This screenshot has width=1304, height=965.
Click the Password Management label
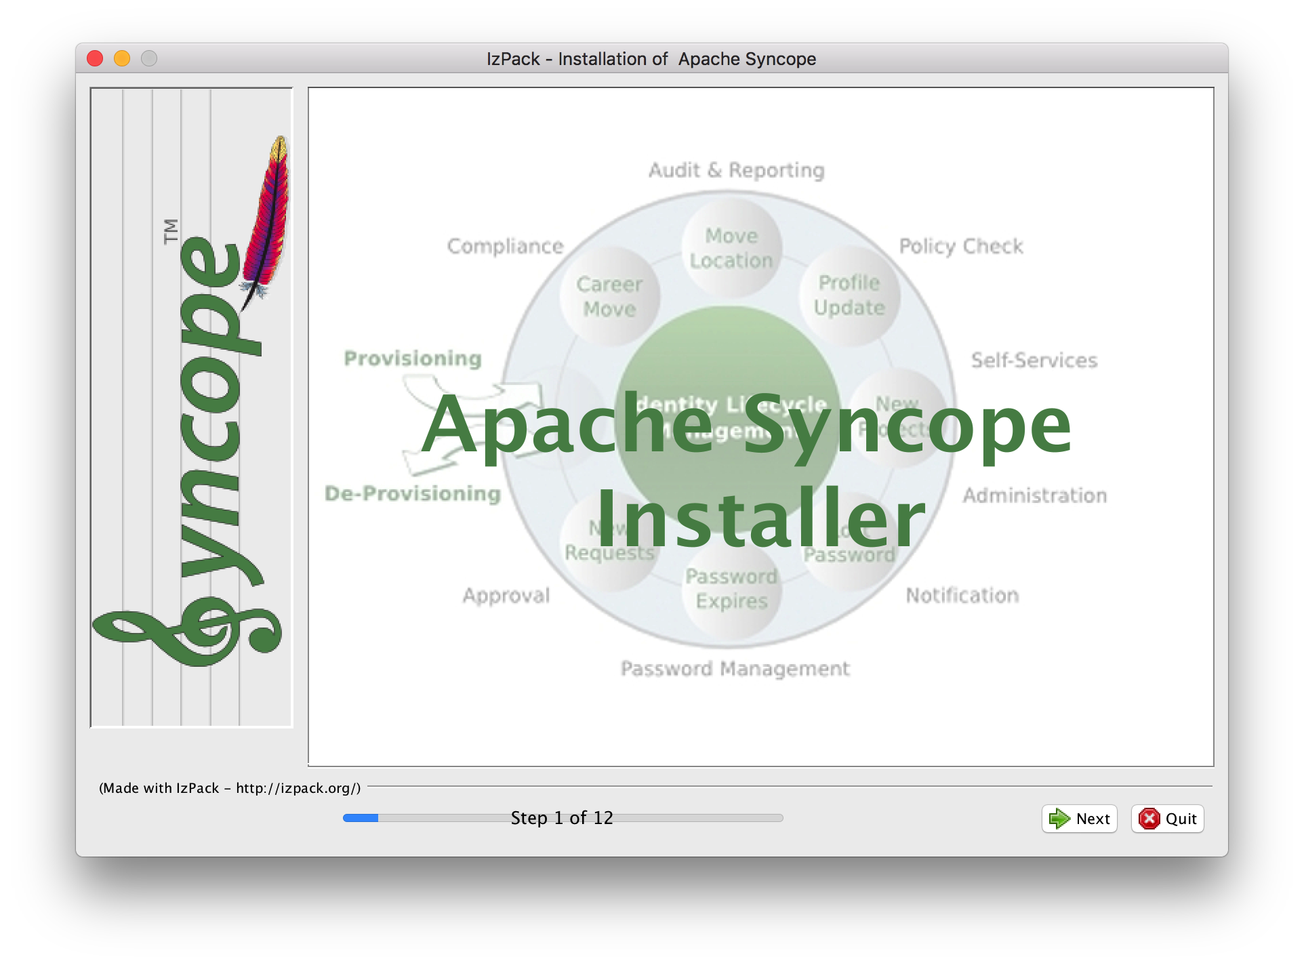click(735, 669)
